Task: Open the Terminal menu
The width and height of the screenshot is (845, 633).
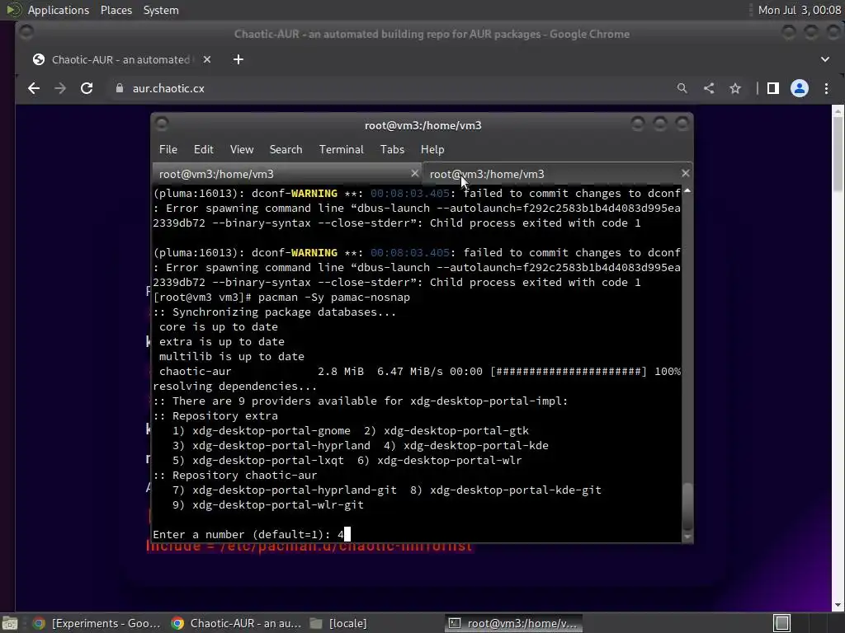Action: [341, 149]
